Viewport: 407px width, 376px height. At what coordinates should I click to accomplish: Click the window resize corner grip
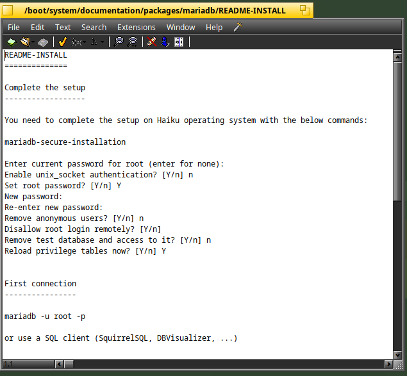398,364
